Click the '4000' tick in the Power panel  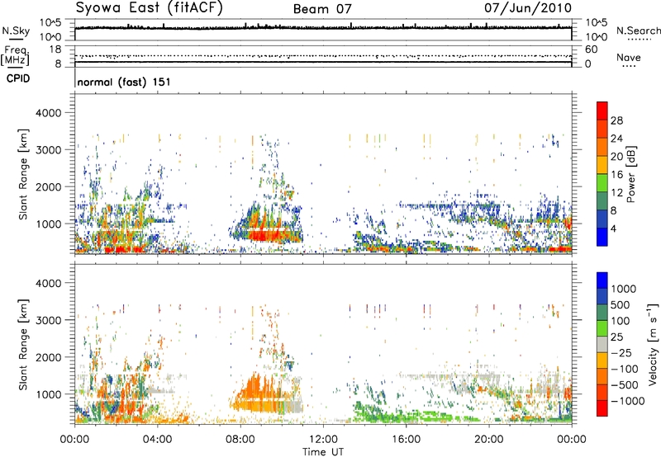pyautogui.click(x=48, y=113)
